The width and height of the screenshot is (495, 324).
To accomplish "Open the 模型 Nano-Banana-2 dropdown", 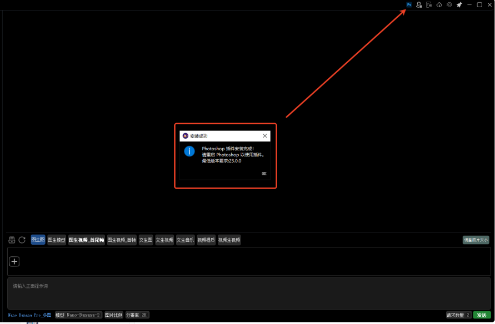I will click(78, 315).
